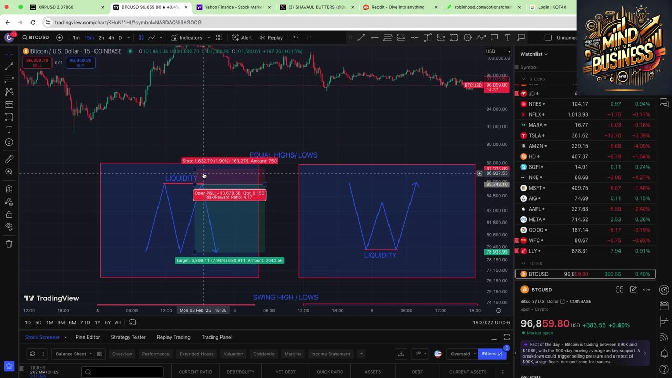The height and width of the screenshot is (378, 672).
Task: Collapse the FOREX watchlist section
Action: pos(523,264)
